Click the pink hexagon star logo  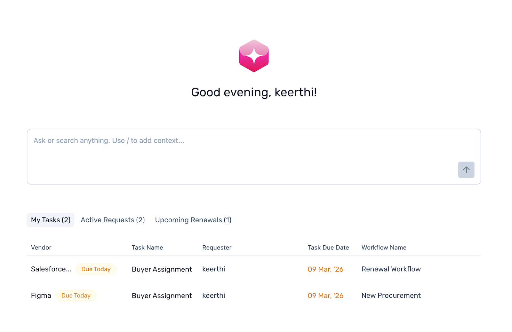point(254,56)
